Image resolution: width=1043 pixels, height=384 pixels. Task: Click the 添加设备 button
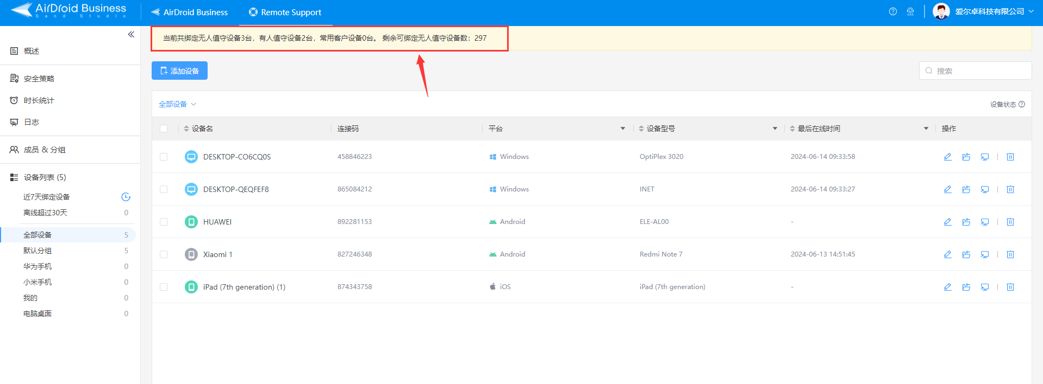pyautogui.click(x=179, y=71)
